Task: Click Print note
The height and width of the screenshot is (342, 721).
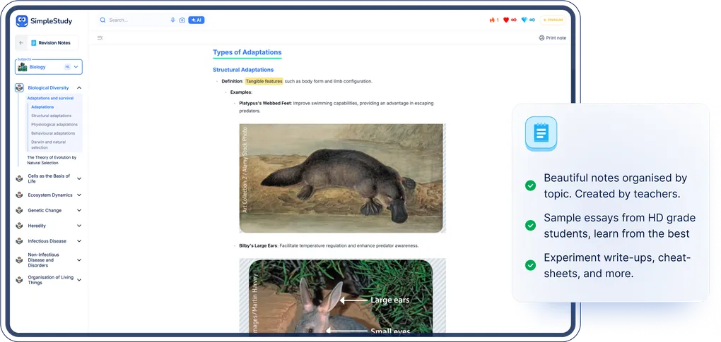Action: [x=552, y=38]
